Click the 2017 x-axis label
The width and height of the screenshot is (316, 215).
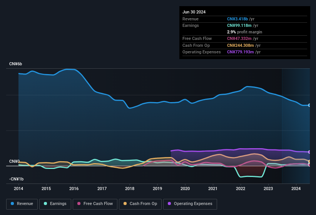point(102,189)
